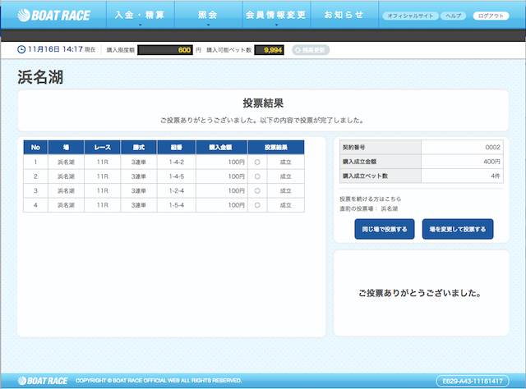
Task: Click the result circle for bet 1-2-4
Action: 257,191
